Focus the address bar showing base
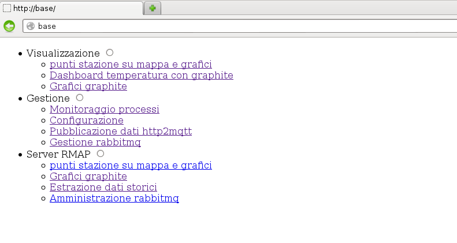The image size is (457, 243). (x=231, y=26)
